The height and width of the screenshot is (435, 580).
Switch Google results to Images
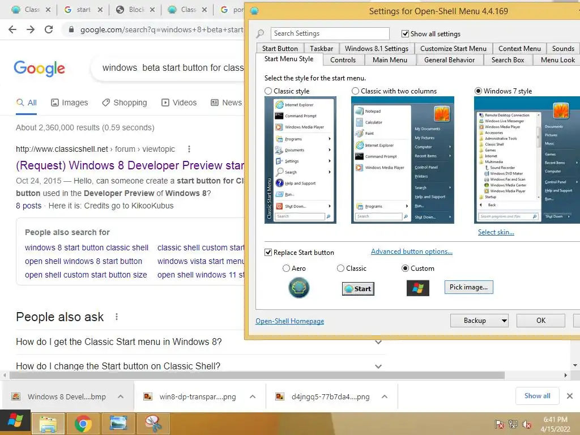pos(70,103)
